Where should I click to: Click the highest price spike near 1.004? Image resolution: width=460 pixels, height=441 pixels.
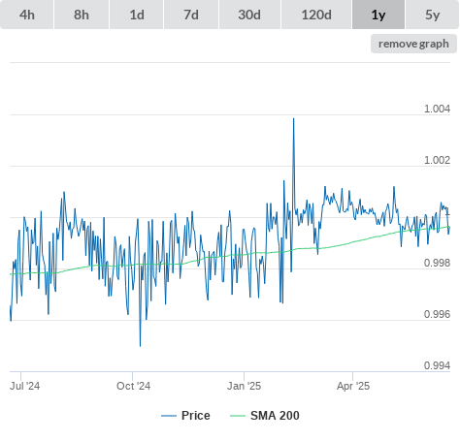click(x=294, y=118)
